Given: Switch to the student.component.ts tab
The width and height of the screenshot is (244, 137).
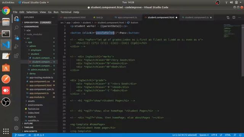Looking at the screenshot, I should click(197, 18).
